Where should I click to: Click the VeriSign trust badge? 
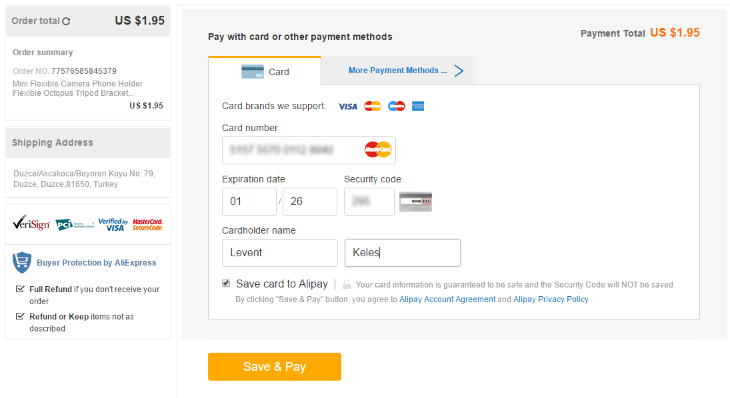coord(31,224)
